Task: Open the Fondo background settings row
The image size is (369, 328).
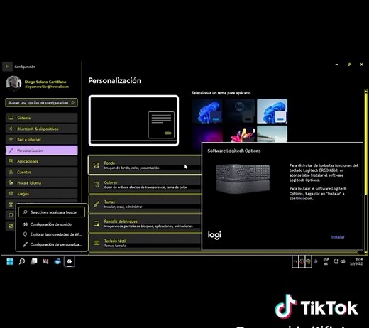Action: coord(145,165)
